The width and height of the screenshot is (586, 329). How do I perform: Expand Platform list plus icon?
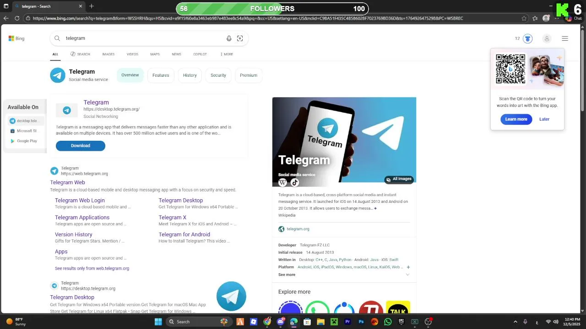click(x=408, y=267)
